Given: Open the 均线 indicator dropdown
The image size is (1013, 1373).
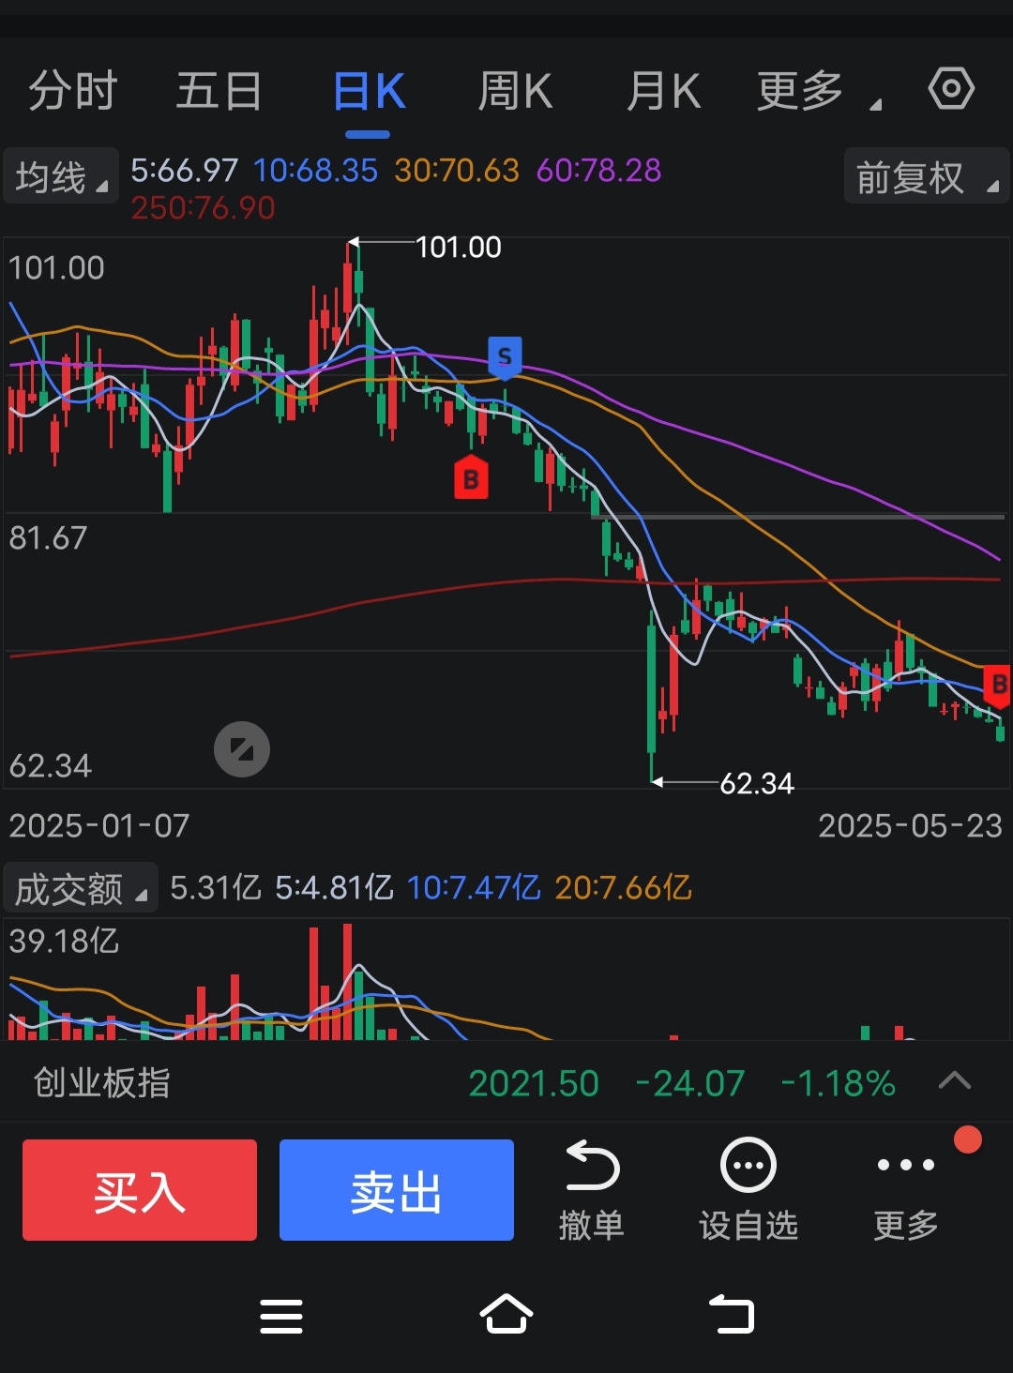Looking at the screenshot, I should (x=61, y=175).
